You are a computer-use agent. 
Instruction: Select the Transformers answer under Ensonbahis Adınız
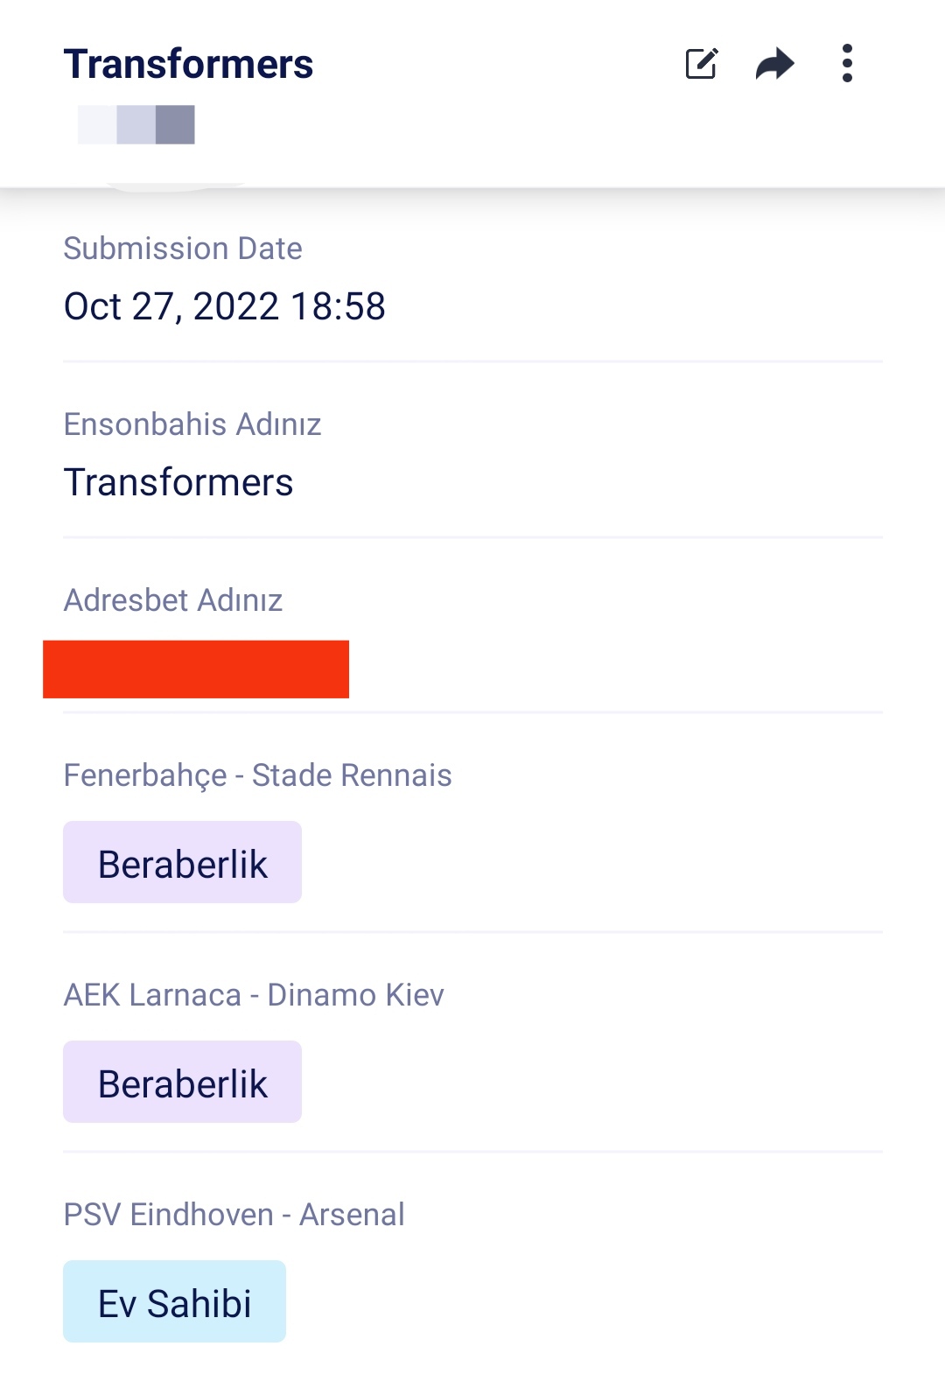[178, 482]
